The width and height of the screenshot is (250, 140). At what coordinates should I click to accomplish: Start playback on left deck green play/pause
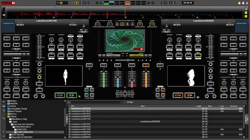coord(72,95)
